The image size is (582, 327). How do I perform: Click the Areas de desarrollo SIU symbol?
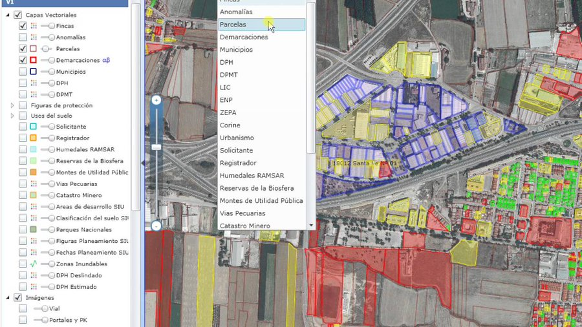coord(34,207)
